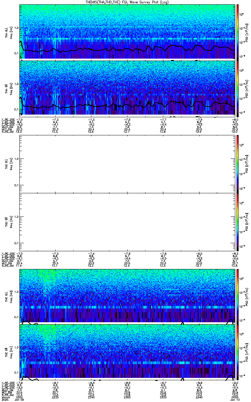Viewport: 251px width, 402px height.
Task: Click inside the empty THD B∥ panel
Action: point(127,222)
